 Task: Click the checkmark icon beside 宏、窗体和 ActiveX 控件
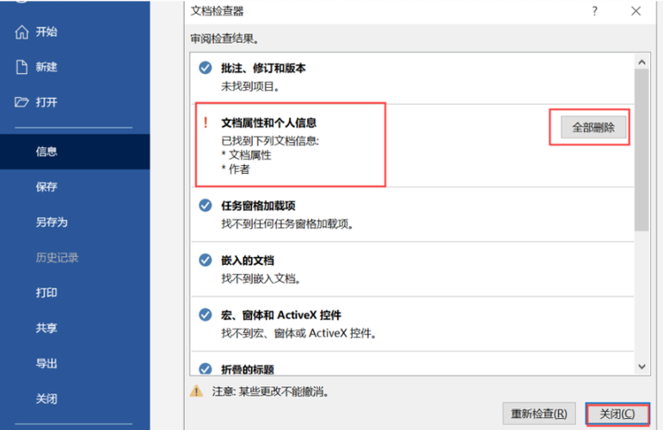coord(206,315)
